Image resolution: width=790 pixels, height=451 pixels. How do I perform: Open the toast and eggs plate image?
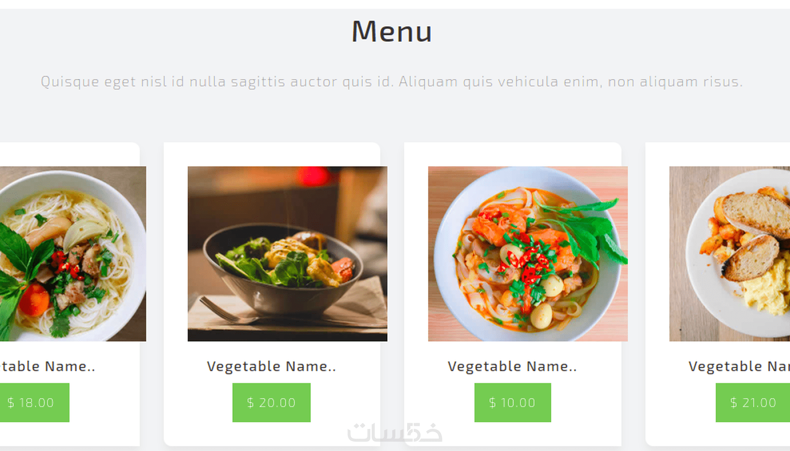[x=730, y=254]
